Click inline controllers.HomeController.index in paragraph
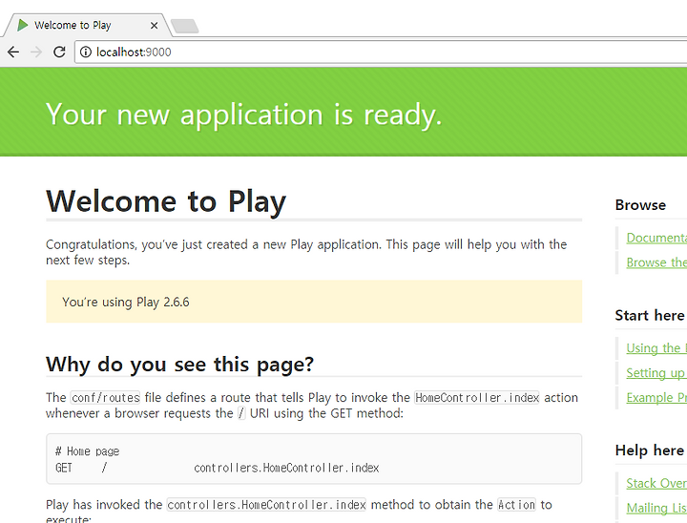The height and width of the screenshot is (523, 687). [x=266, y=505]
